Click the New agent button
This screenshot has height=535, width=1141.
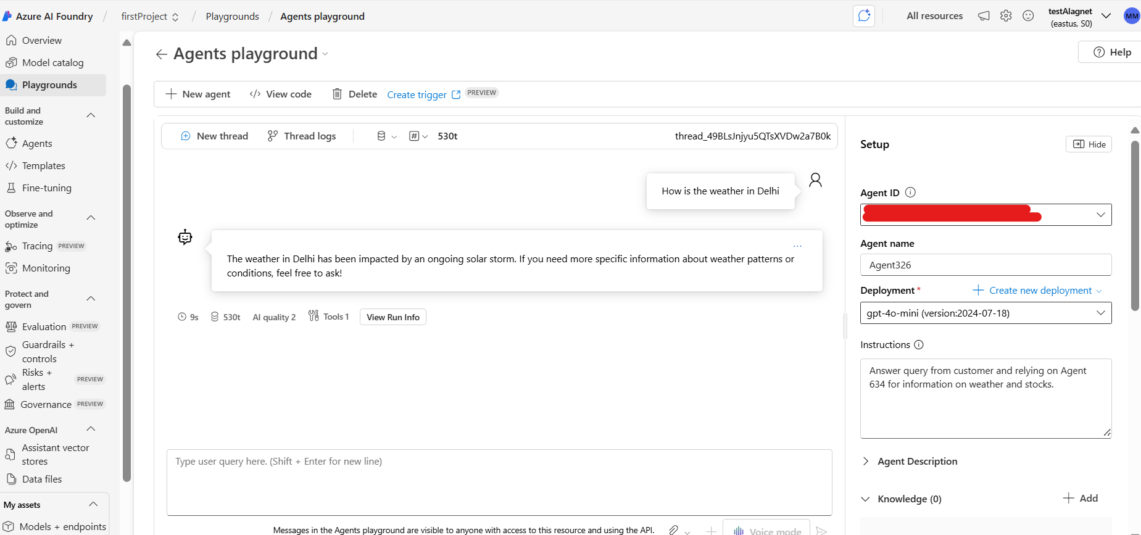click(198, 94)
